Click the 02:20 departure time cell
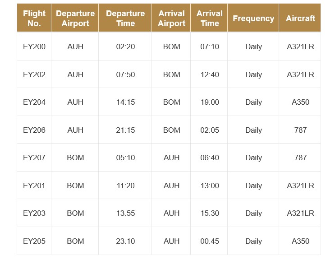Image resolution: width=335 pixels, height=265 pixels. 125,46
